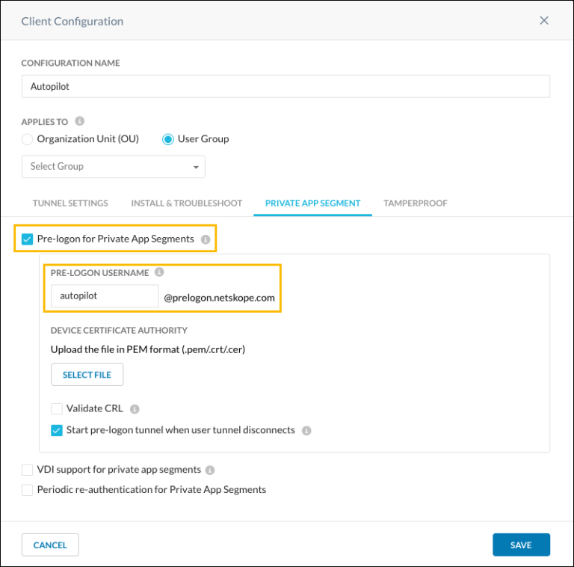The width and height of the screenshot is (574, 567).
Task: Click the Client Configuration title
Action: tap(72, 21)
